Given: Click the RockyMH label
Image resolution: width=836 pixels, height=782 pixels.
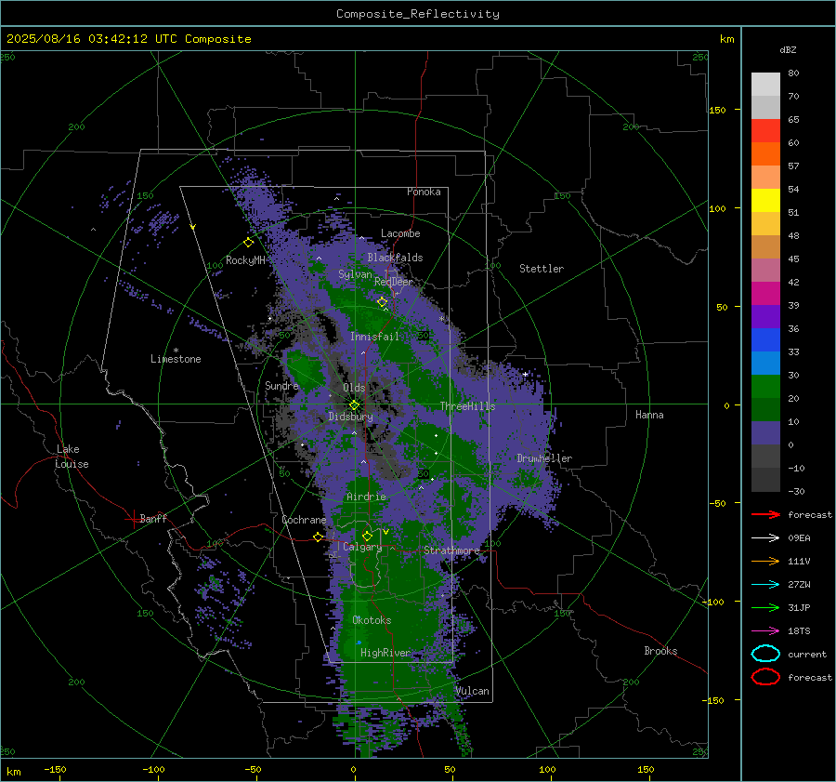Looking at the screenshot, I should pyautogui.click(x=245, y=260).
